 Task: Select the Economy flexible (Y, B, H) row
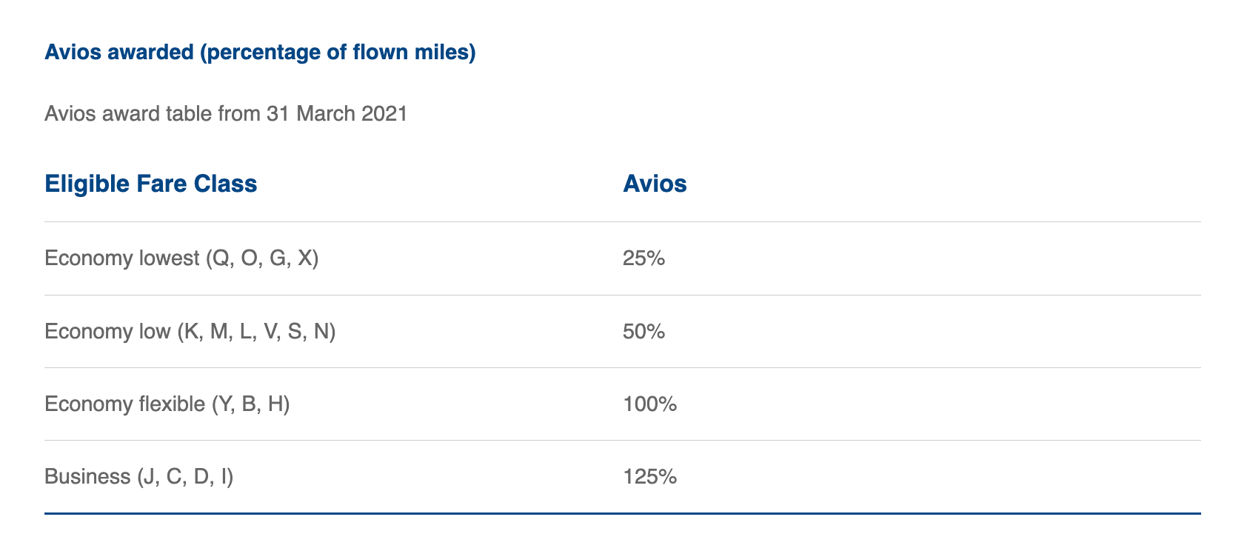pos(623,404)
